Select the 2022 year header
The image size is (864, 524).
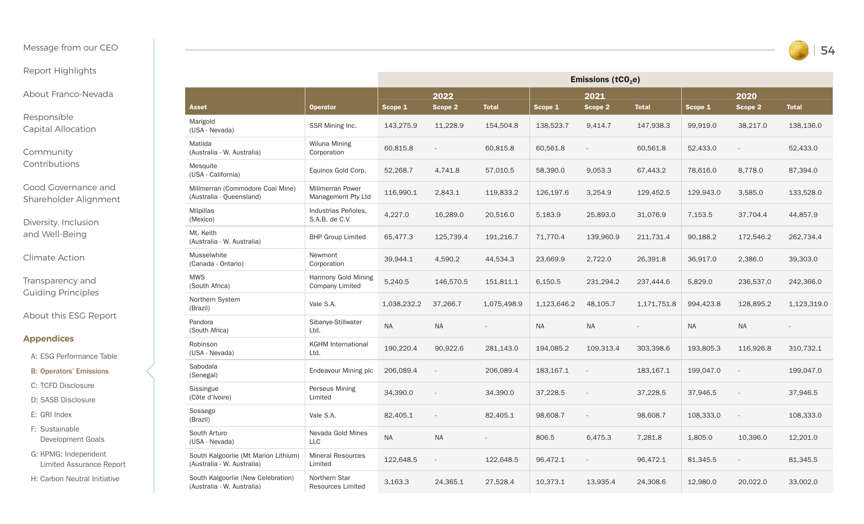(443, 96)
